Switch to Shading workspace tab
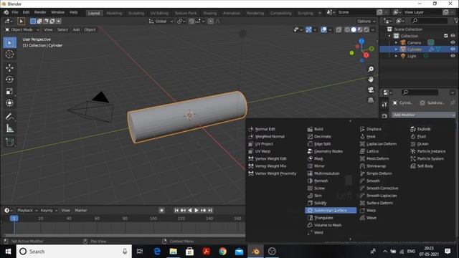Viewport: 459px width, 258px height. coord(210,13)
